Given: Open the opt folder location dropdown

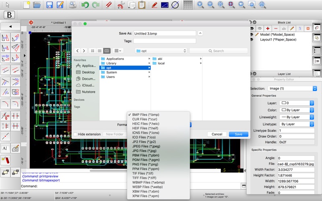Looking at the screenshot, I should tap(161, 51).
